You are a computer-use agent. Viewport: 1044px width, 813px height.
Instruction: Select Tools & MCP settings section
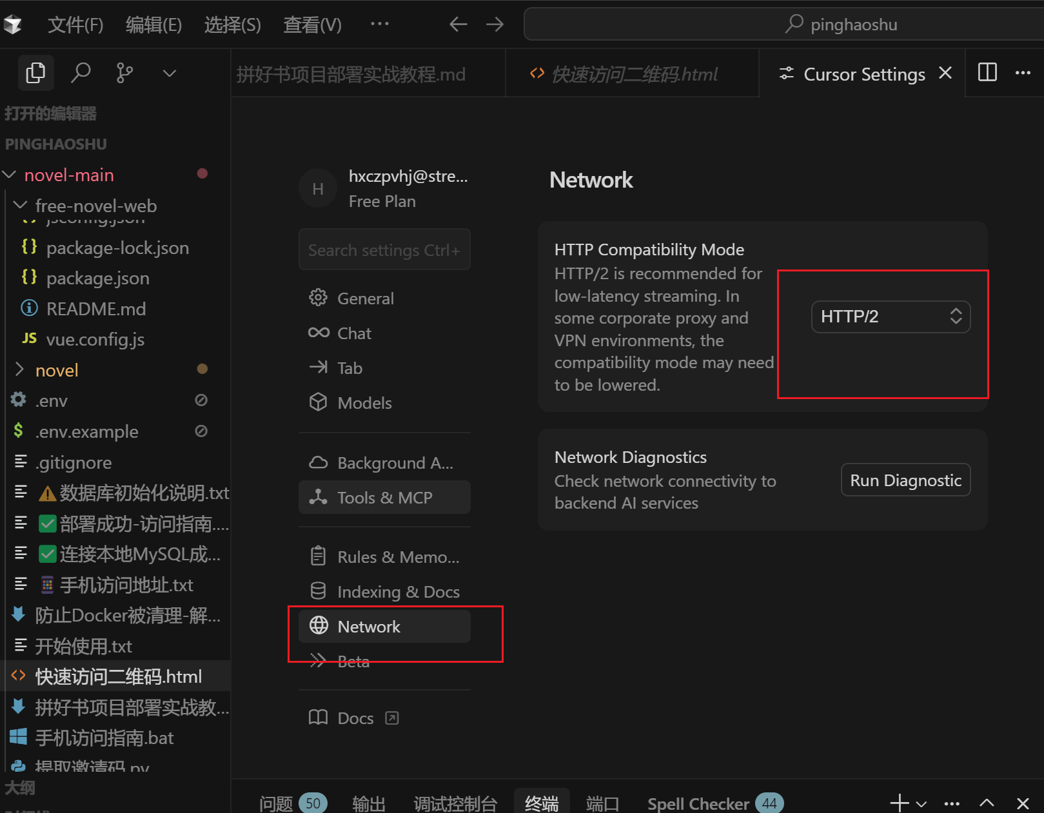click(384, 498)
